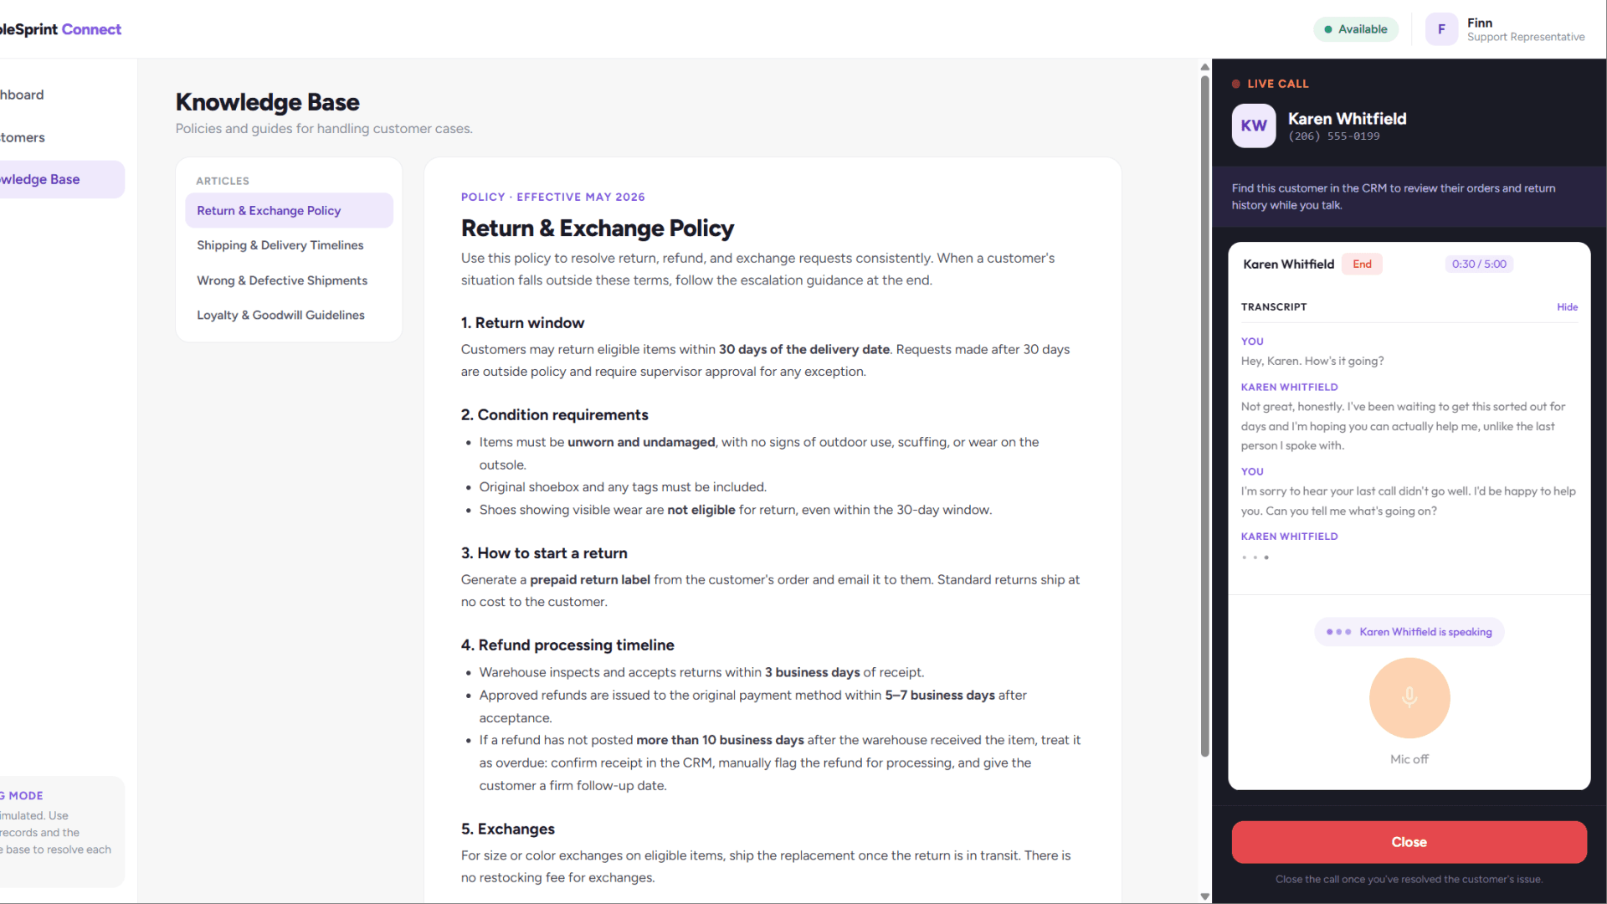The height and width of the screenshot is (904, 1607).
Task: Click the '1. Return window' heading
Action: tap(522, 323)
